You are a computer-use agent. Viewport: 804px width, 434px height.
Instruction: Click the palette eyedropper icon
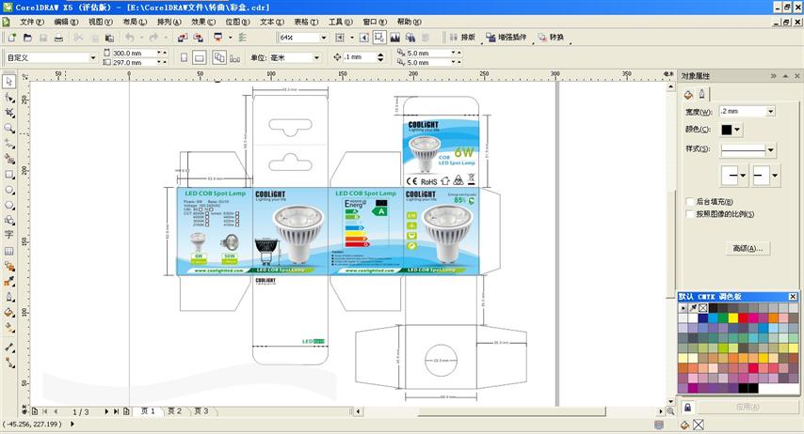click(693, 308)
